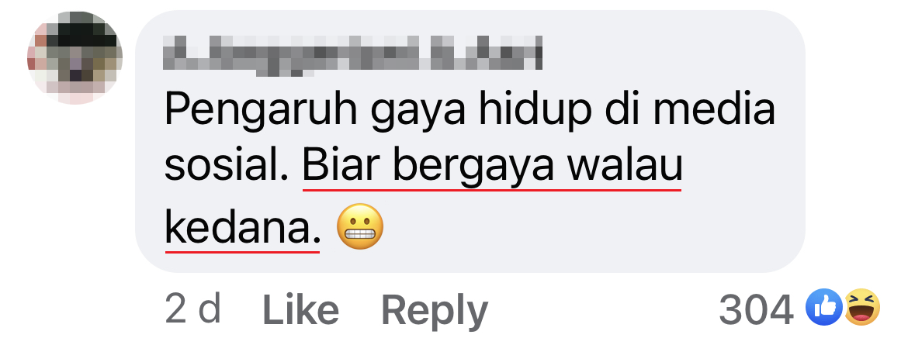The width and height of the screenshot is (908, 345).
Task: Open the commenter's pixelated profile picture
Action: coord(75,58)
